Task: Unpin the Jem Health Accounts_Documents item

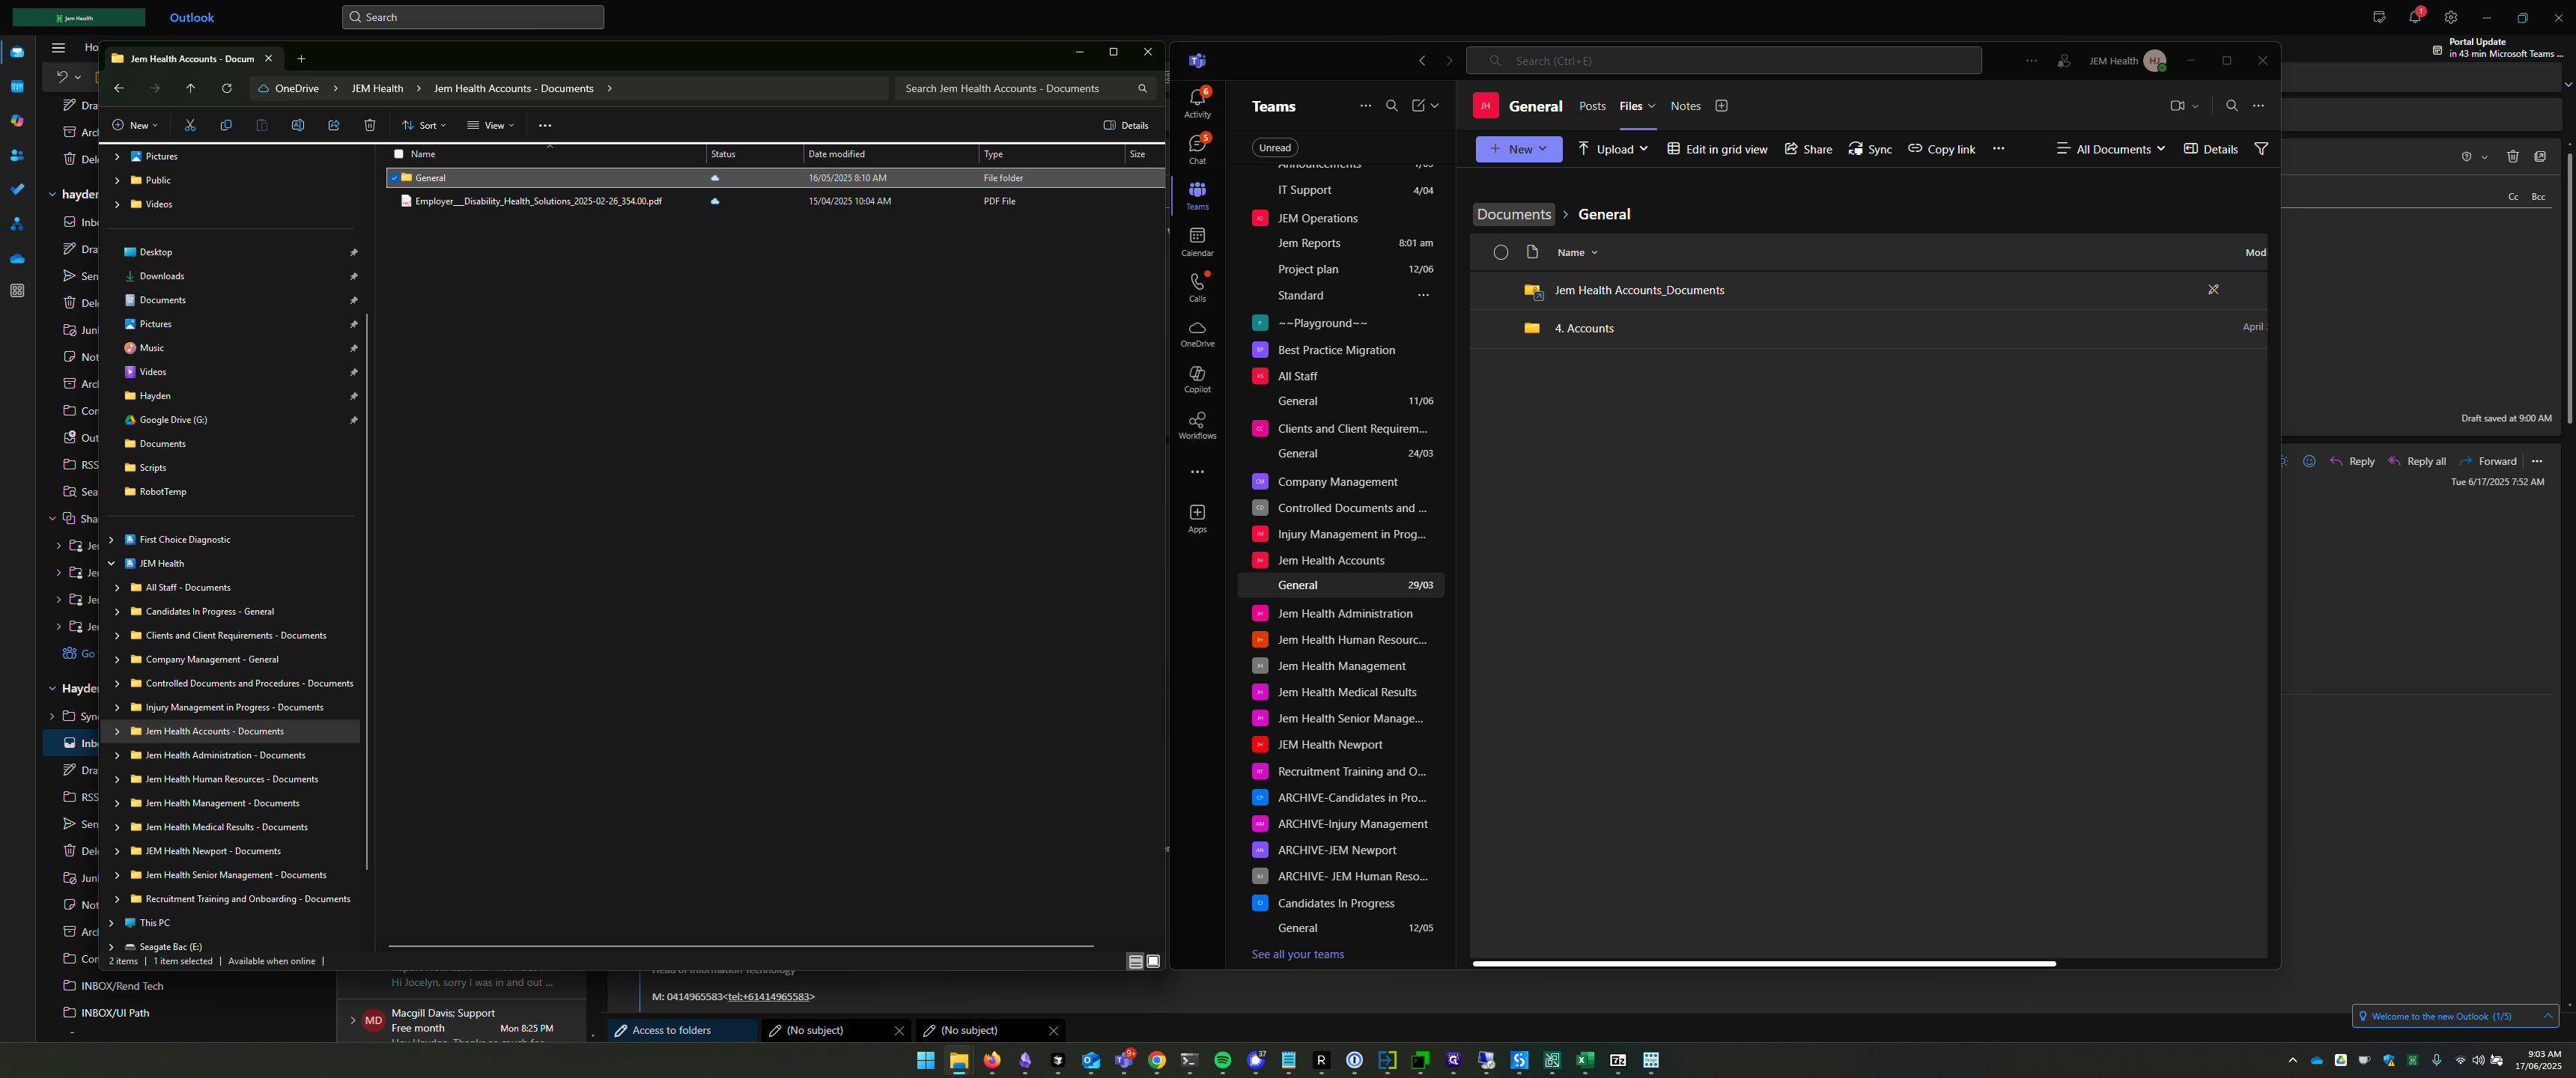Action: (x=2213, y=290)
